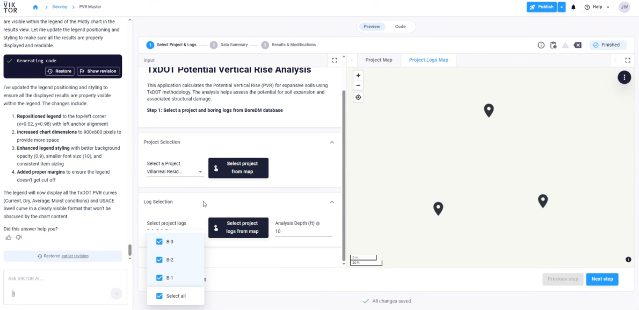Click the paperclip attach file icon

[13, 294]
